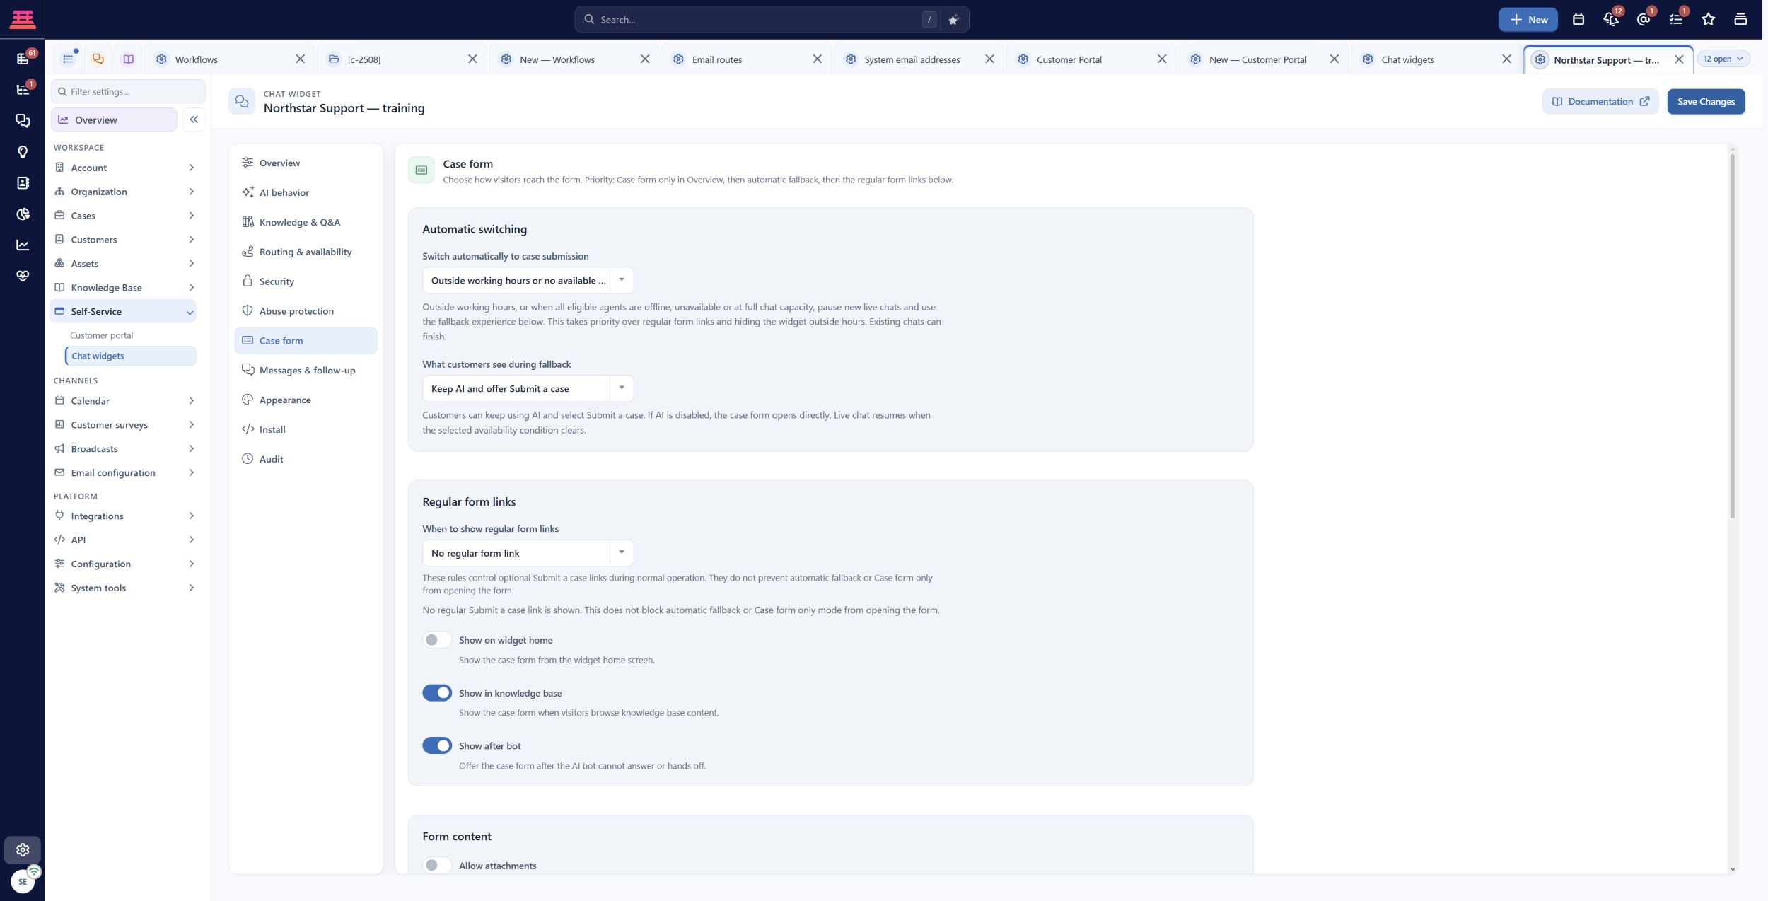Open settings gear at bottom left
This screenshot has height=901, width=1768.
[x=23, y=849]
